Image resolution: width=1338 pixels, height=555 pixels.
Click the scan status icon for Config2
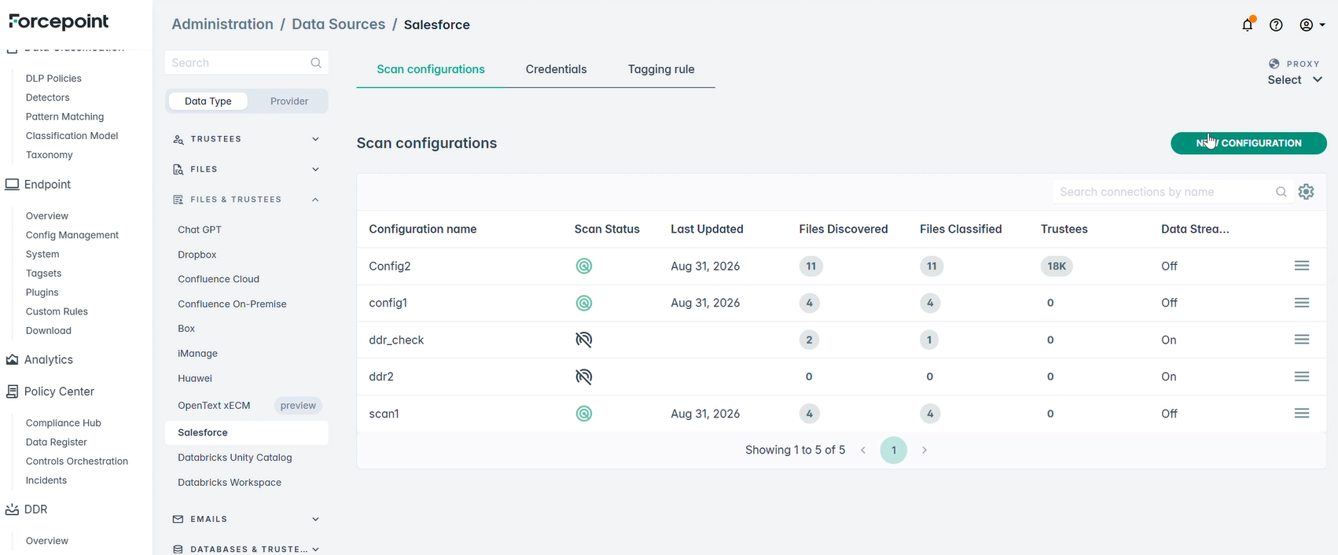(584, 266)
